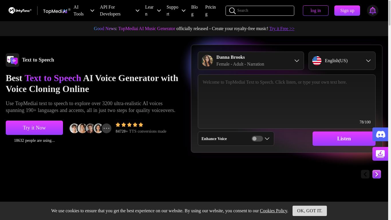Click the iMyFone logo
Screen dimensions: 391x220
click(20, 11)
